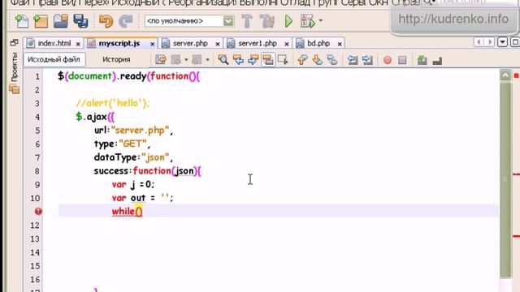Close the myscript.js tab

pyautogui.click(x=152, y=44)
